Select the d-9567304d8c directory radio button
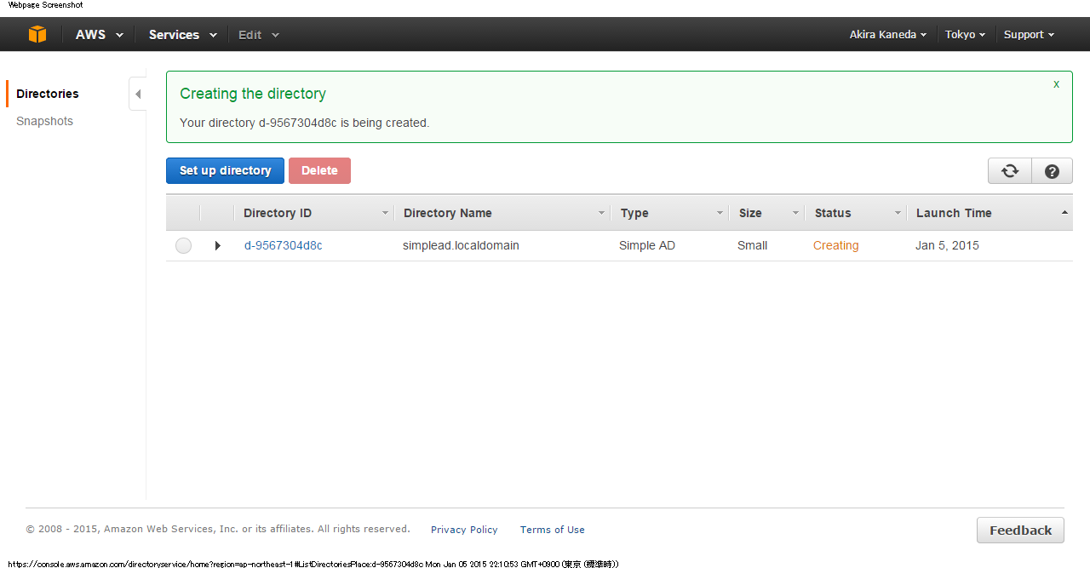This screenshot has height=568, width=1090. pyautogui.click(x=183, y=246)
